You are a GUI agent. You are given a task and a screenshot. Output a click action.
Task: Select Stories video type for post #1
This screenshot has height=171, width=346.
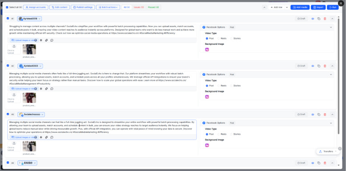[235, 39]
